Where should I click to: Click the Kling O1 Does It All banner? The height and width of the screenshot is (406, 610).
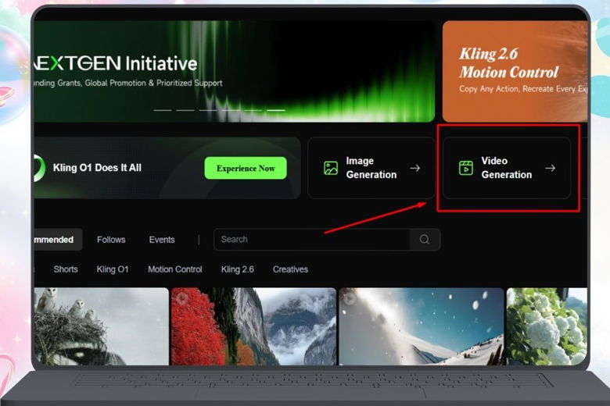tap(167, 168)
